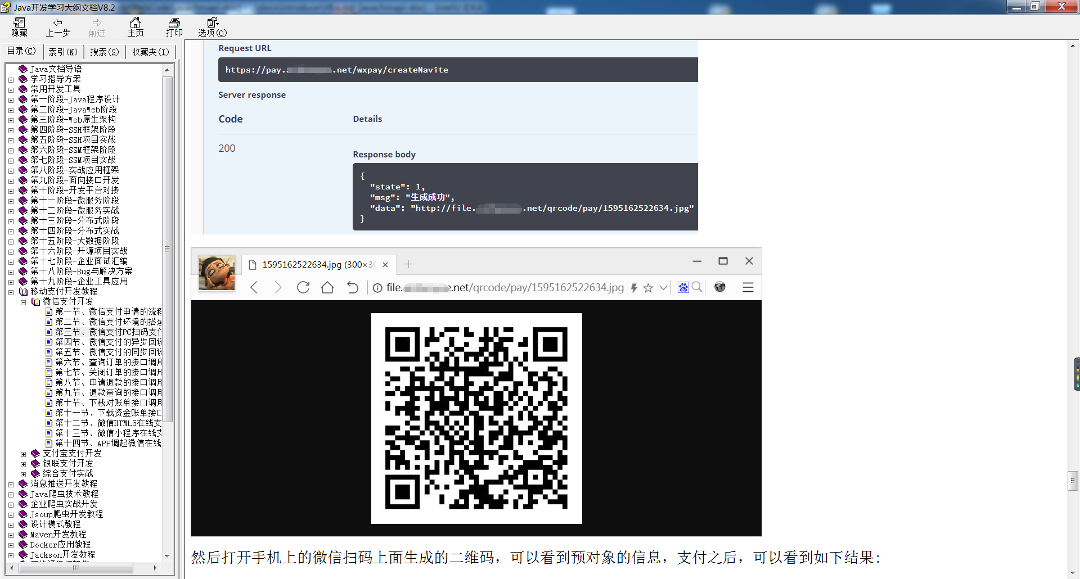This screenshot has width=1080, height=579.
Task: Collapse the 微信支付开发 subtree
Action: coord(23,302)
